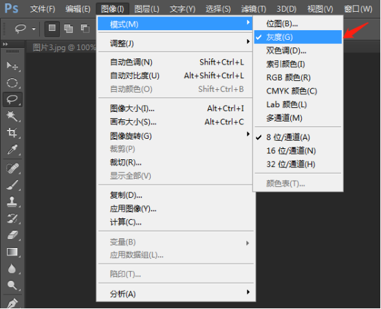
Task: Switch to the 图片3.jpg document tab
Action: point(64,47)
